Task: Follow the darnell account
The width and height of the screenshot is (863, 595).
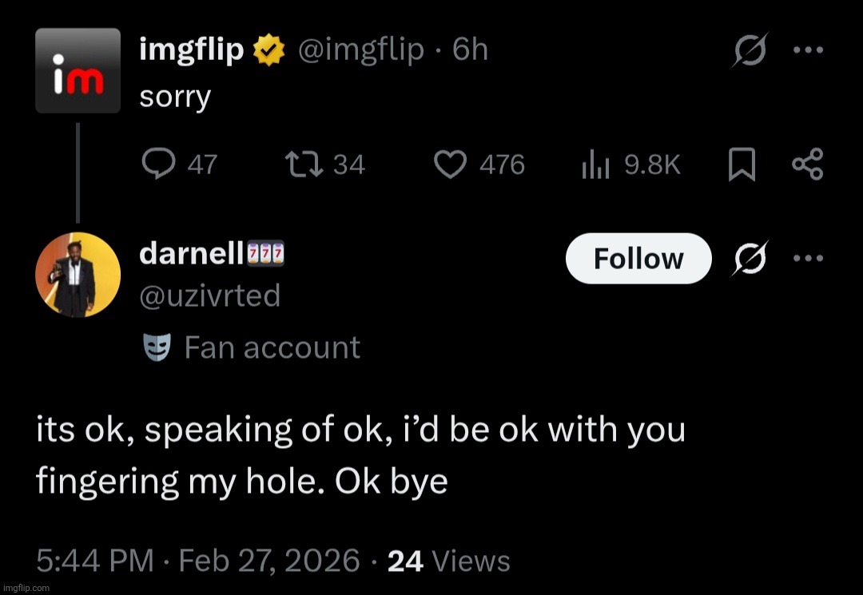Action: [638, 259]
